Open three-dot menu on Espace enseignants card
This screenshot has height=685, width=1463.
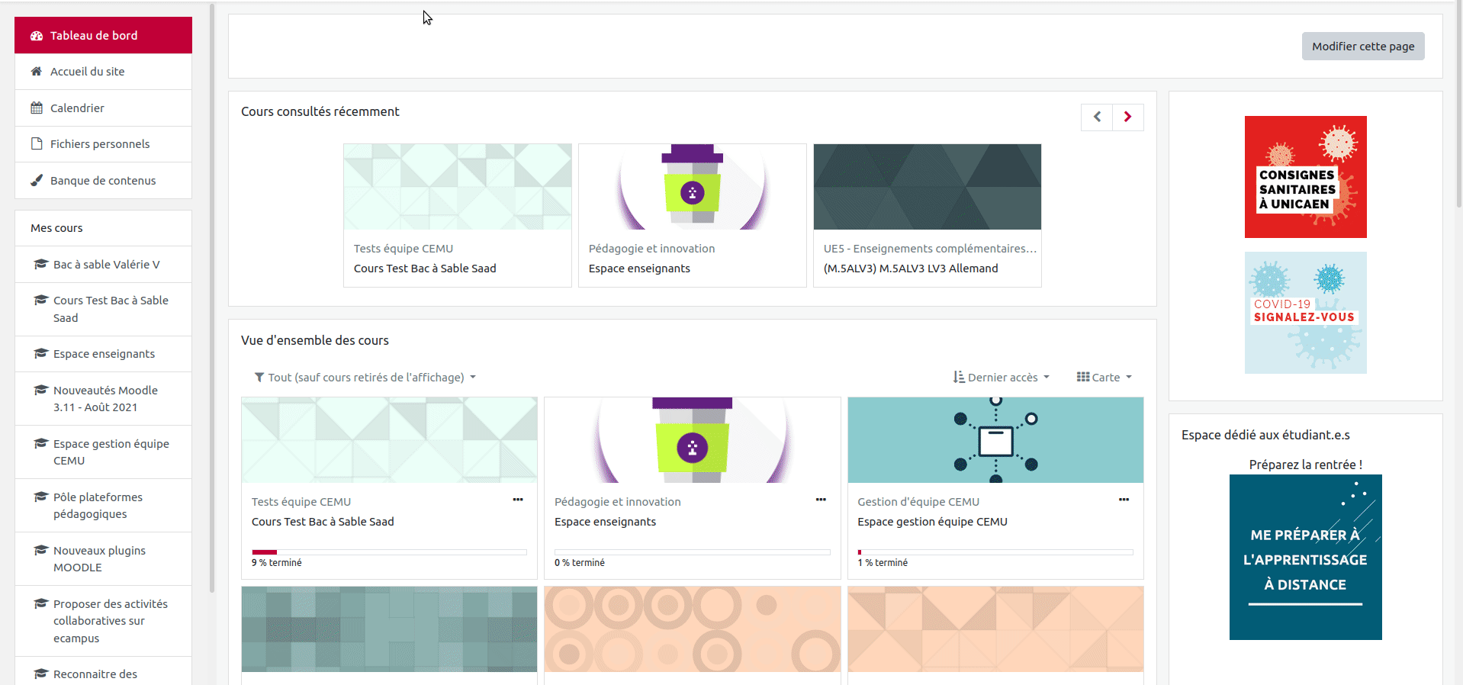[821, 500]
